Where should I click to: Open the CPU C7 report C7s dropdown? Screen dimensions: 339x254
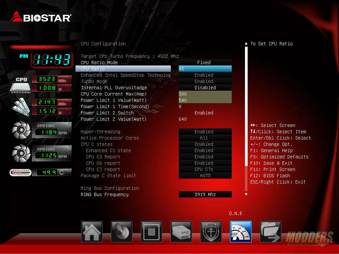[205, 169]
